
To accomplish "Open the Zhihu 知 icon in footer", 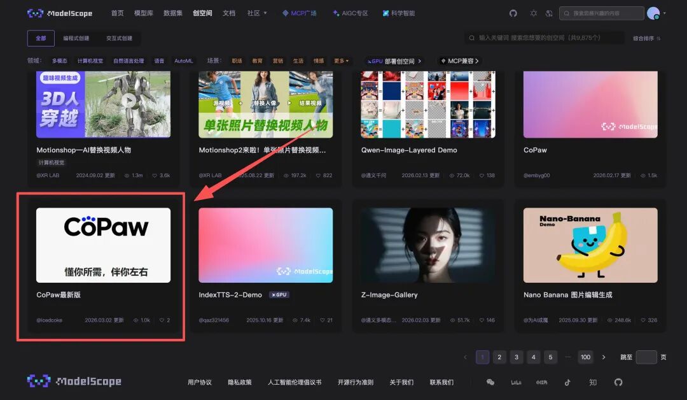I will (x=593, y=382).
